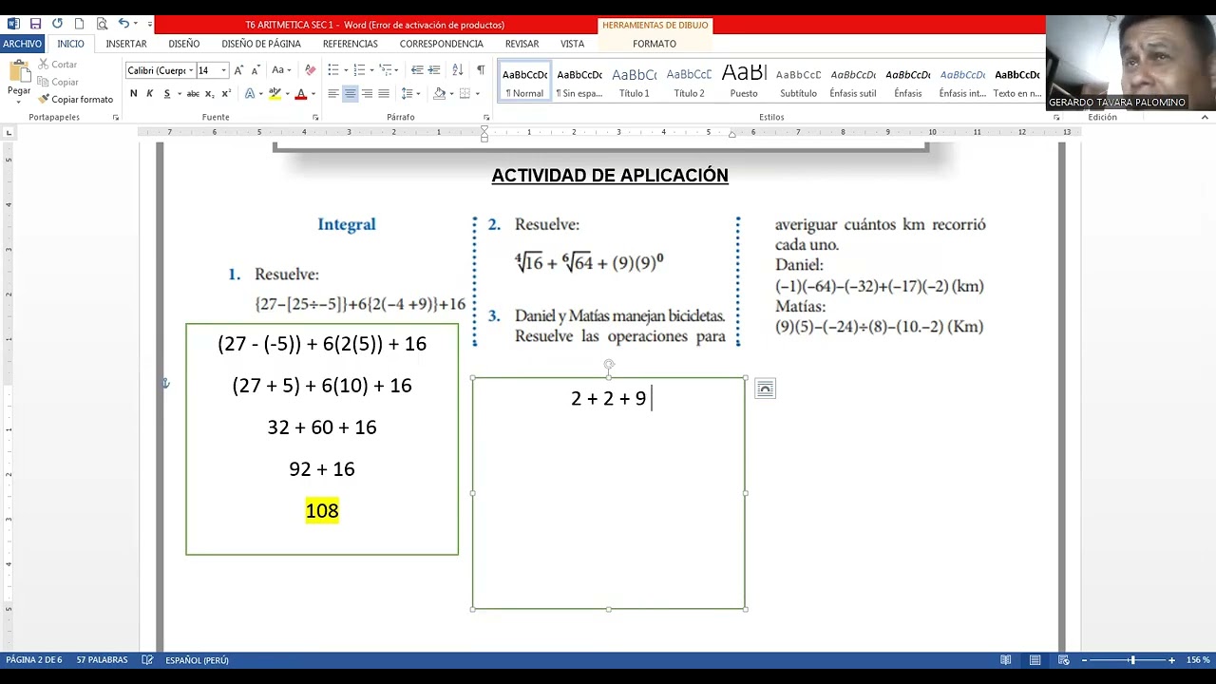Justify the paragraph text
1216x684 pixels.
[384, 93]
